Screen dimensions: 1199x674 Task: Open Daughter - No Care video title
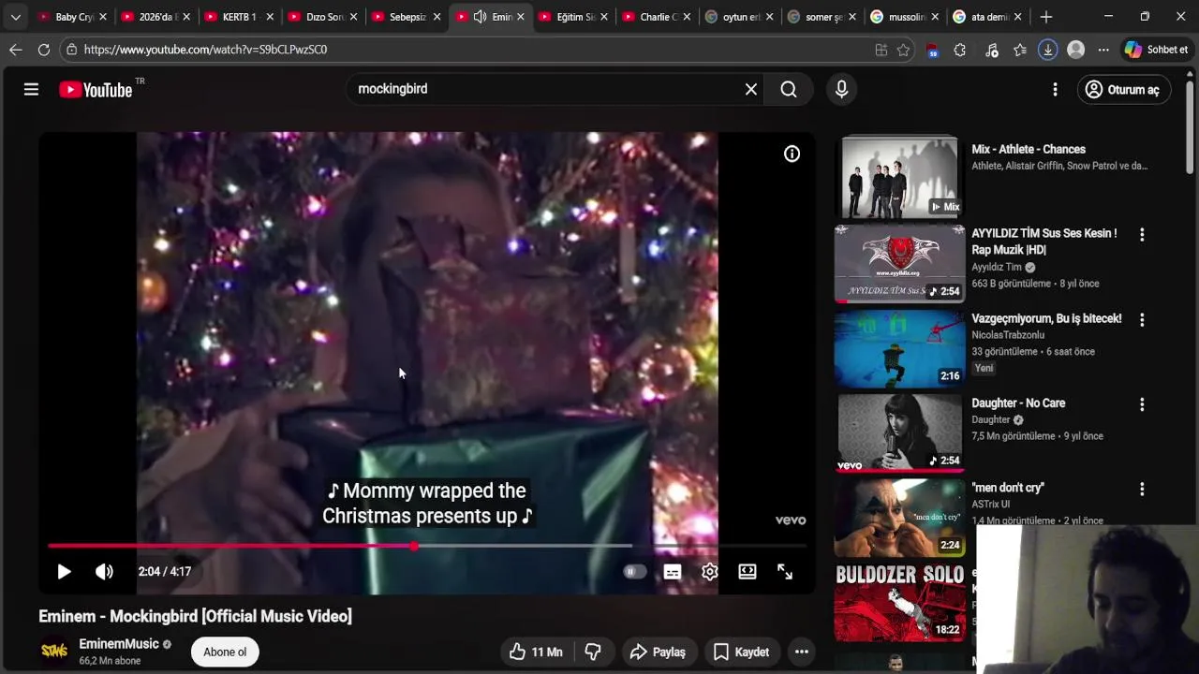pyautogui.click(x=1018, y=403)
